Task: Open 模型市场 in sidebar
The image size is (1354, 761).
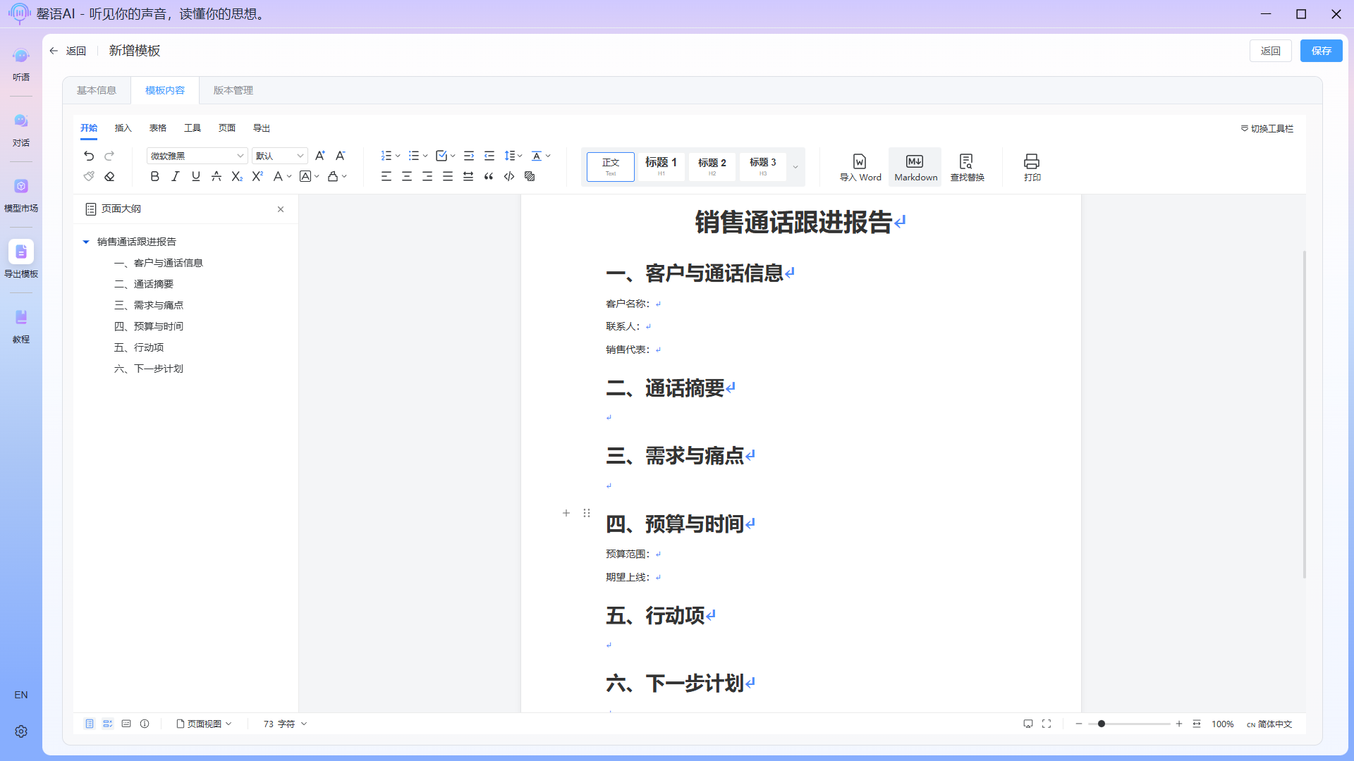Action: tap(21, 196)
